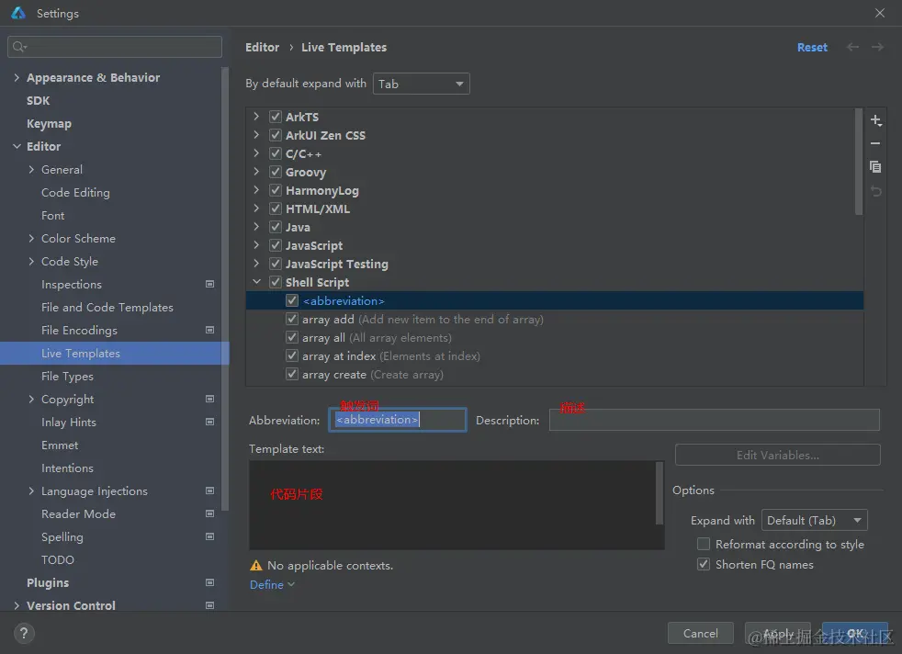This screenshot has height=654, width=902.
Task: Click project-level icon next to Spelling
Action: (210, 536)
